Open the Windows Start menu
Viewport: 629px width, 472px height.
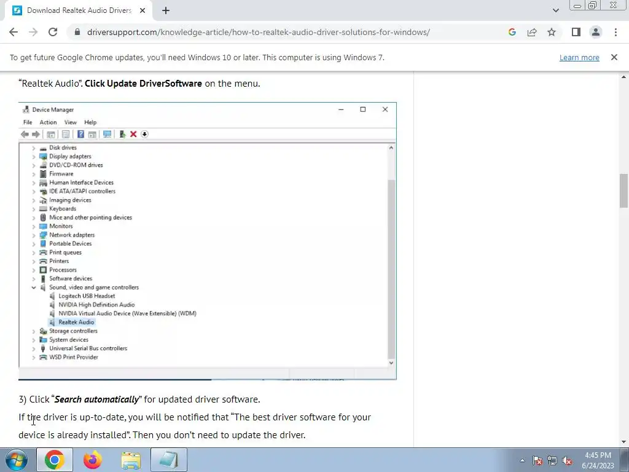click(17, 460)
